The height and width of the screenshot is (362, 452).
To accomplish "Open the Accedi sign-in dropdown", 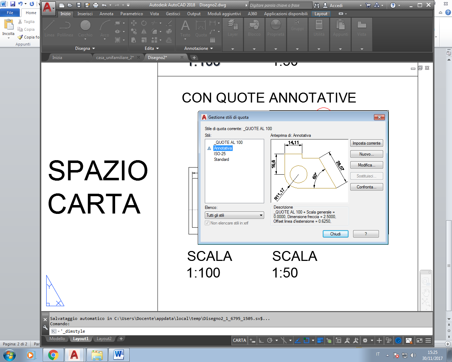I will [x=361, y=5].
